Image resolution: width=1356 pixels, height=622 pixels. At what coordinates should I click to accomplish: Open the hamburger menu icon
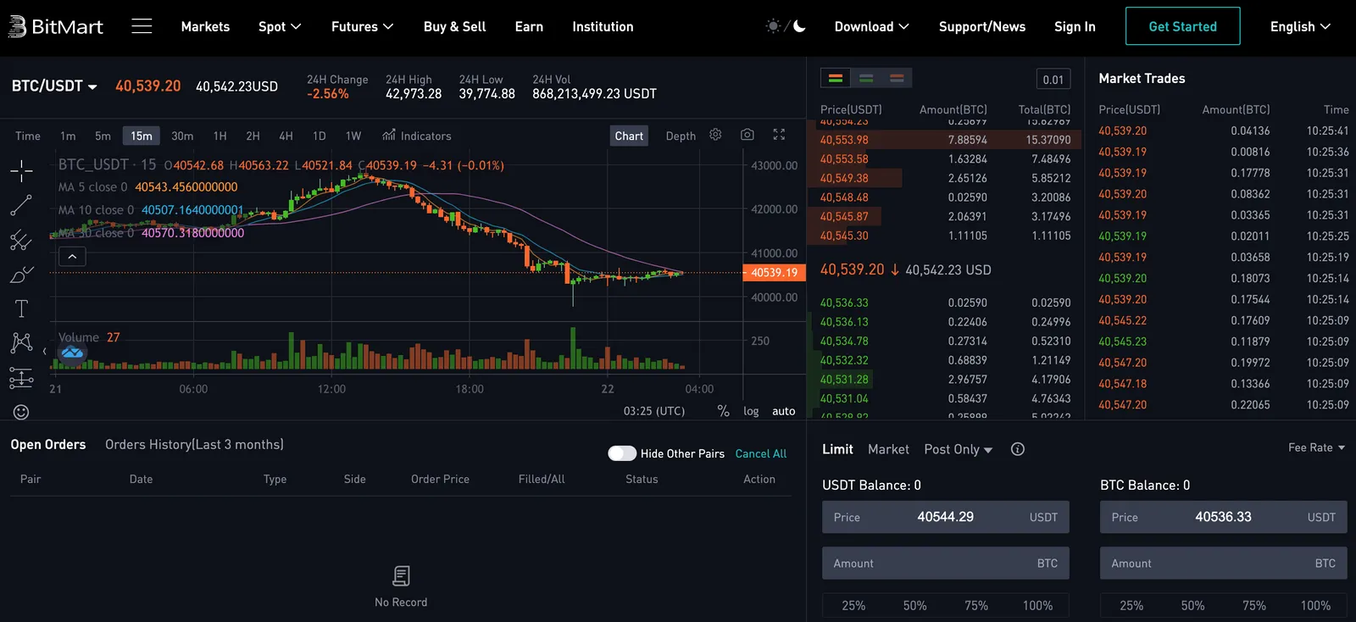[142, 26]
